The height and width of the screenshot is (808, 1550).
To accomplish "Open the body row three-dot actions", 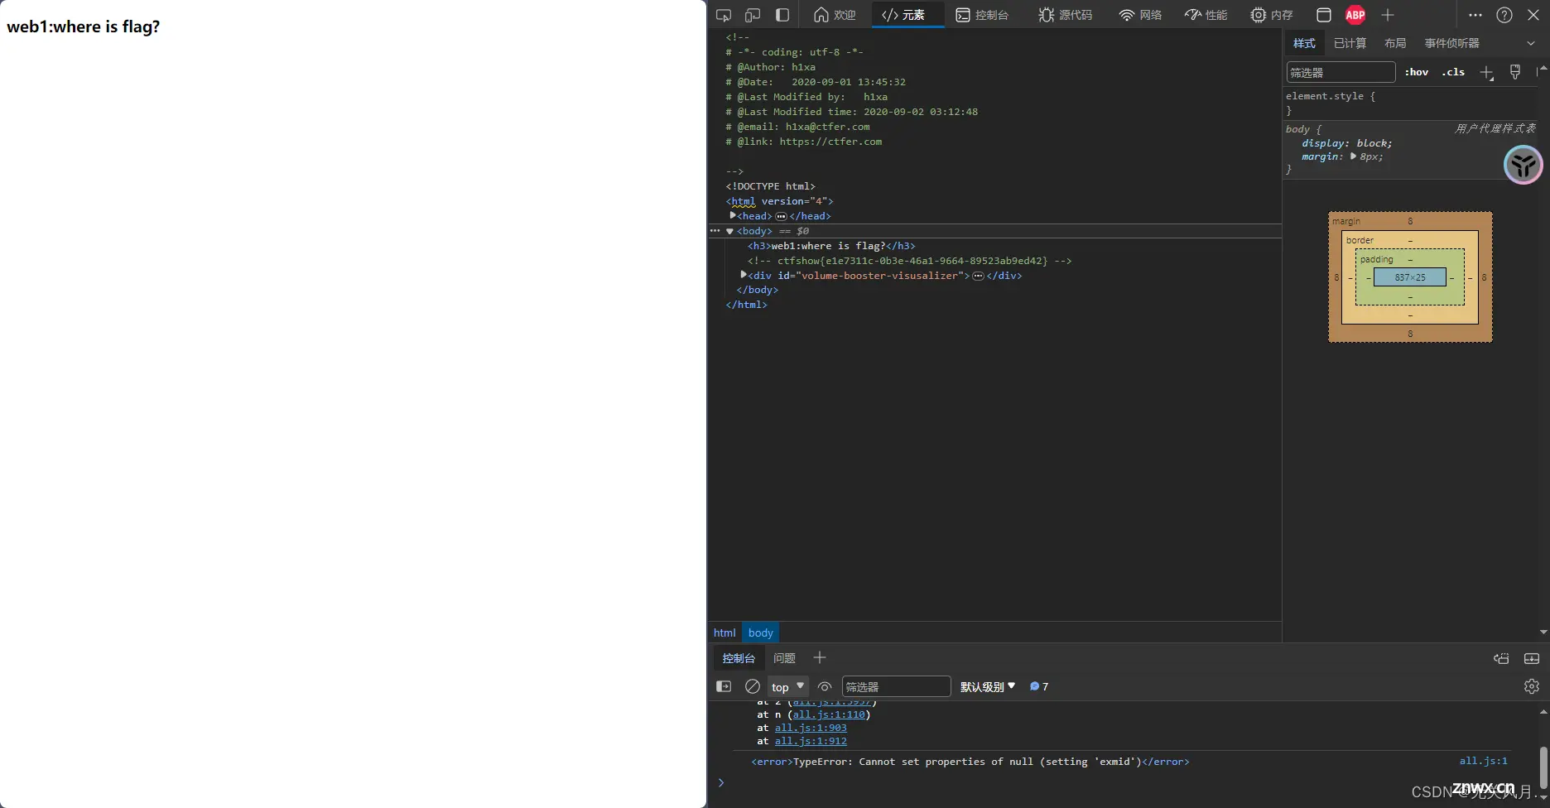I will 715,231.
